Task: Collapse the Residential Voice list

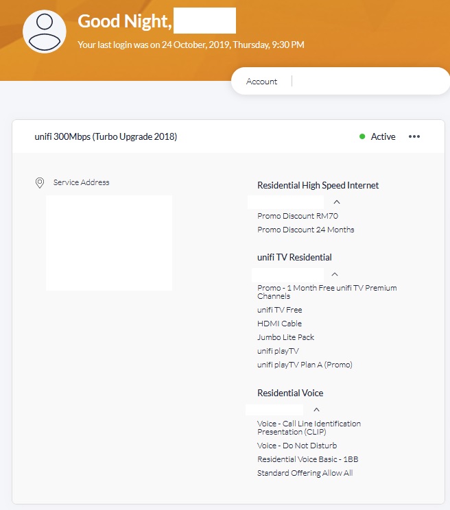Action: click(x=316, y=409)
